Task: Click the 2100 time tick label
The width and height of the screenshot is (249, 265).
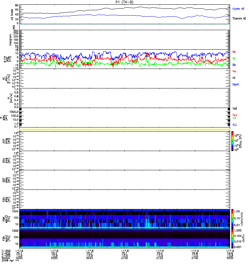Action: (x=124, y=258)
